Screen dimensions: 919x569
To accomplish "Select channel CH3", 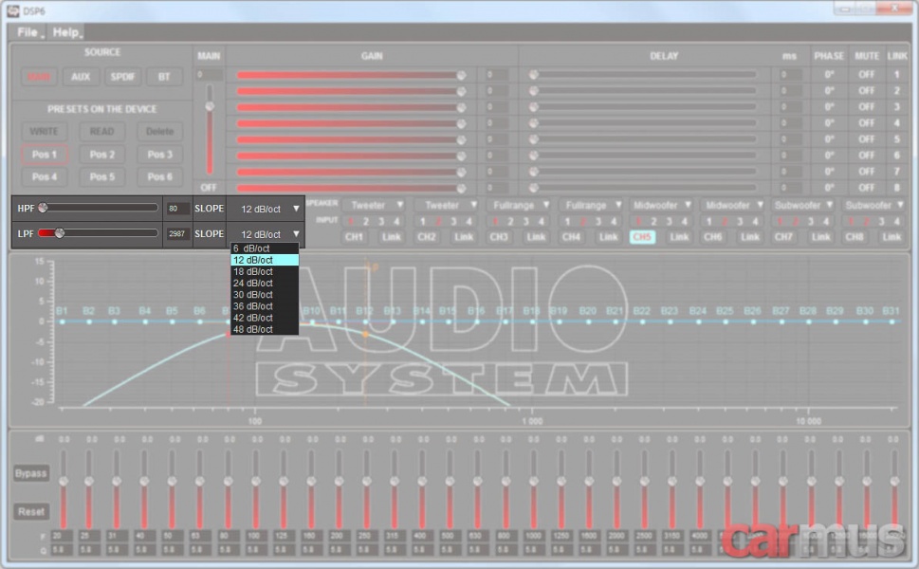I will 499,237.
